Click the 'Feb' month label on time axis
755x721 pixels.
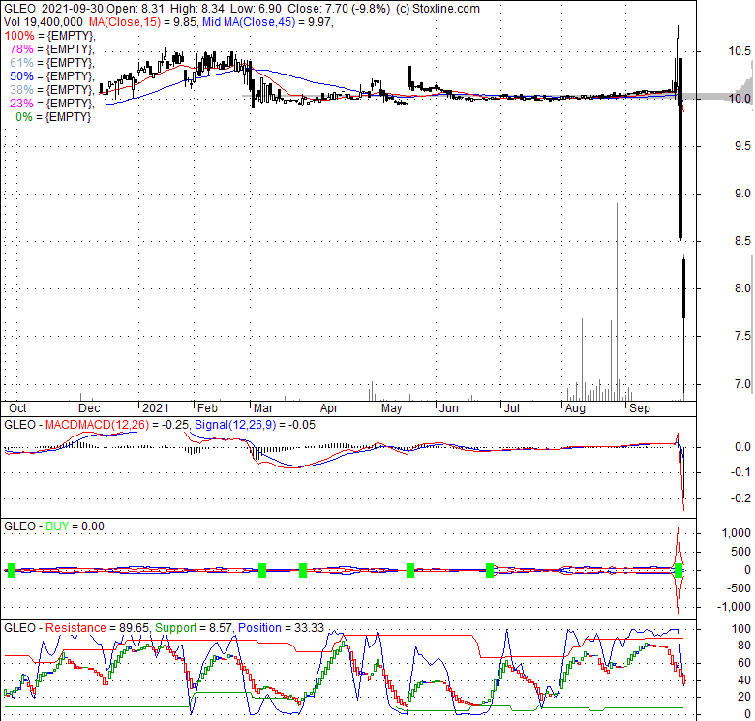point(207,408)
